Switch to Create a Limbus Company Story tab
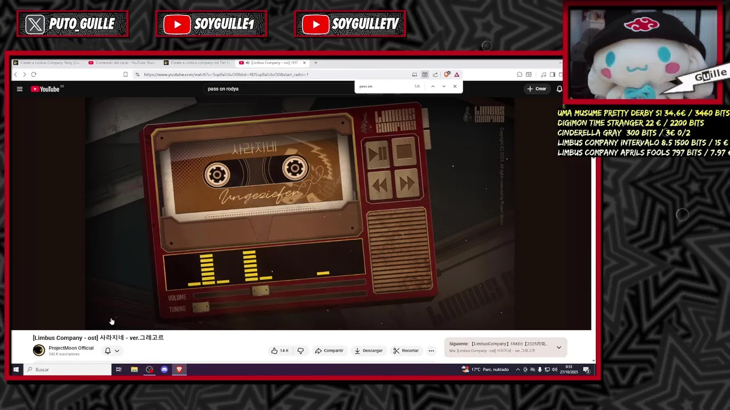Viewport: 730px width, 410px height. tap(47, 63)
